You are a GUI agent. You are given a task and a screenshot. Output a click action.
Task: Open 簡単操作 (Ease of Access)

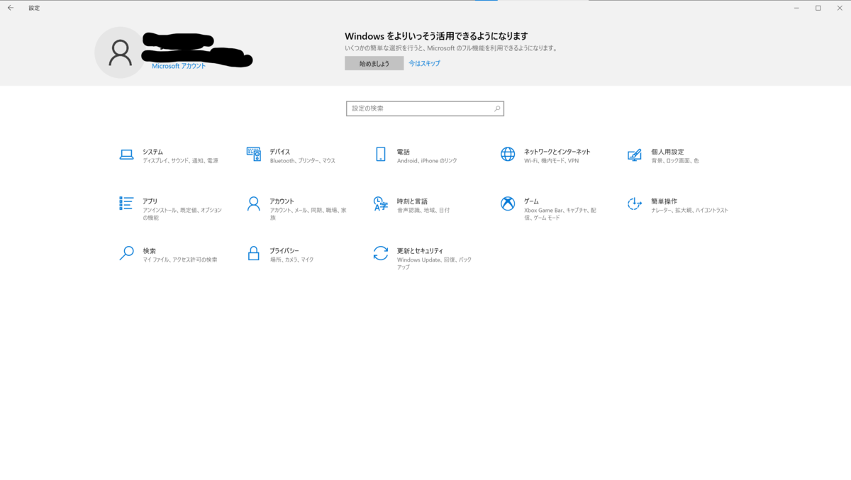point(670,205)
